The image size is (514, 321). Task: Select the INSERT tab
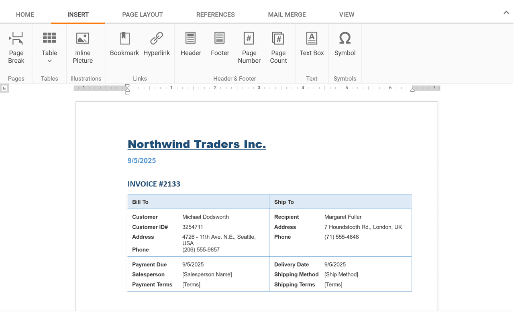tap(78, 14)
